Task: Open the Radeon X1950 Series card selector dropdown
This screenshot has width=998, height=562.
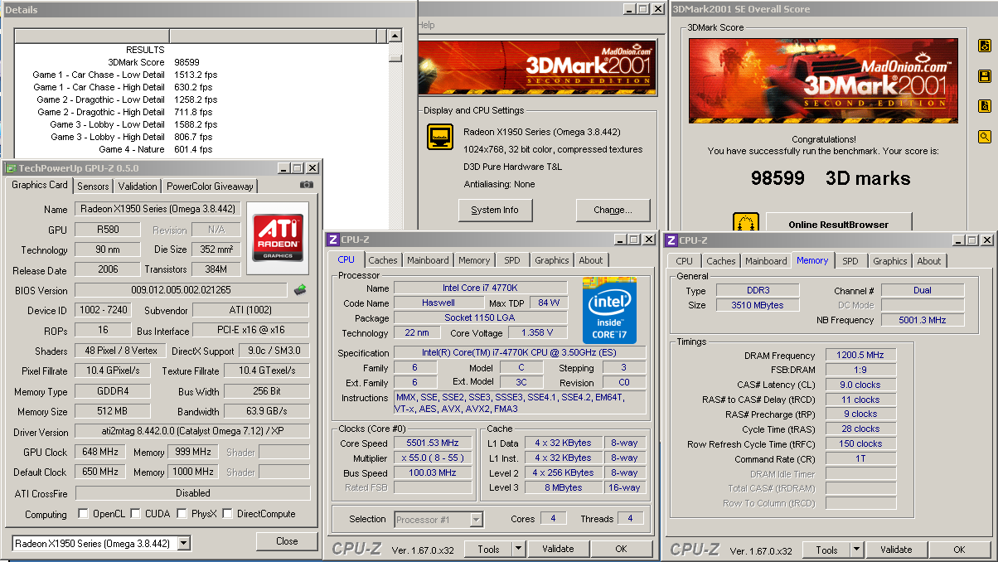Action: (x=184, y=544)
